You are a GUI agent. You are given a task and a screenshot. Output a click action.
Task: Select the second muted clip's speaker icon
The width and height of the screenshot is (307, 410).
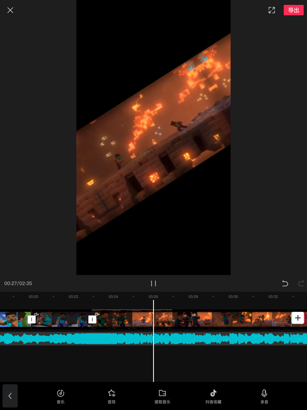97,314
